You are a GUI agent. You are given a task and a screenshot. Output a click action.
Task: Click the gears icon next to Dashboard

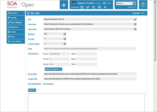pos(88,7)
